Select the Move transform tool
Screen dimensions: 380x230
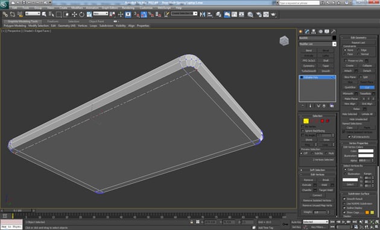(74, 14)
